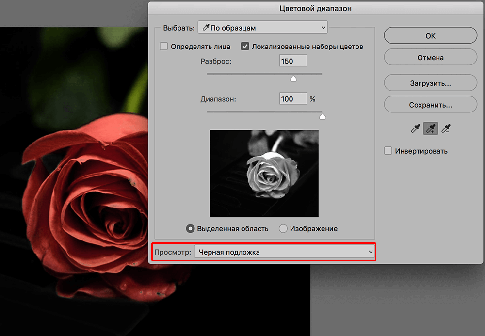Screen dimensions: 485x336
Task: Uncheck Локализованные наборы цветов
Action: point(245,47)
